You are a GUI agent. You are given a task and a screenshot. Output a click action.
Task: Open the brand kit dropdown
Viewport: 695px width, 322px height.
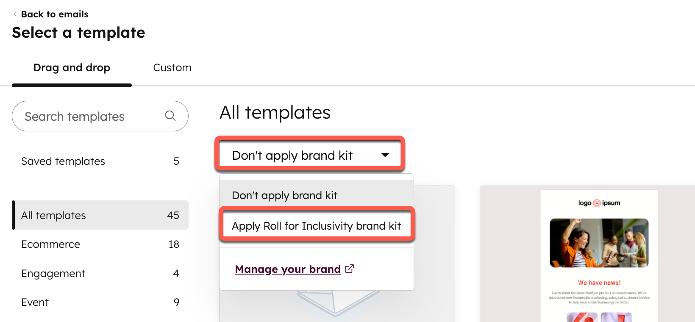point(309,155)
